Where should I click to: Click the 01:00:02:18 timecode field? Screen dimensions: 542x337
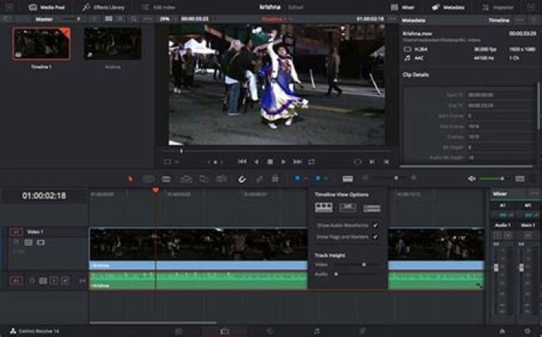point(44,196)
